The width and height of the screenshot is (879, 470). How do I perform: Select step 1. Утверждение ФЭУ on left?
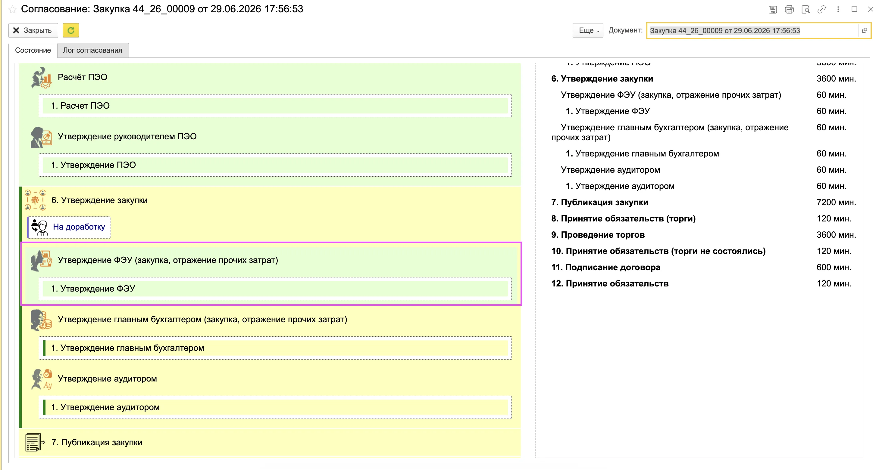(275, 289)
